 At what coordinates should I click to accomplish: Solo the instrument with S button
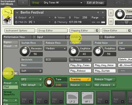[111, 13]
